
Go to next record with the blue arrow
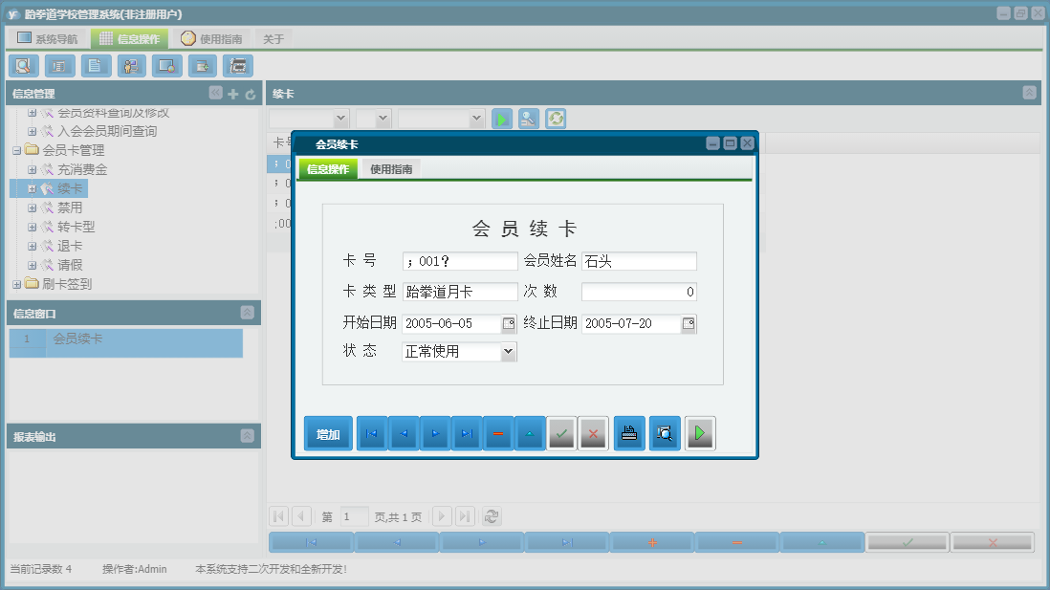pyautogui.click(x=434, y=433)
